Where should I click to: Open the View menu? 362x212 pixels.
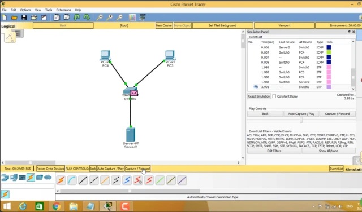coord(38,10)
